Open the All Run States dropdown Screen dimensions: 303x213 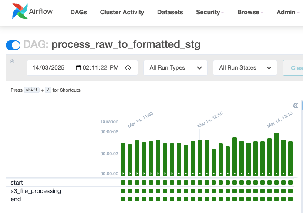pyautogui.click(x=245, y=68)
